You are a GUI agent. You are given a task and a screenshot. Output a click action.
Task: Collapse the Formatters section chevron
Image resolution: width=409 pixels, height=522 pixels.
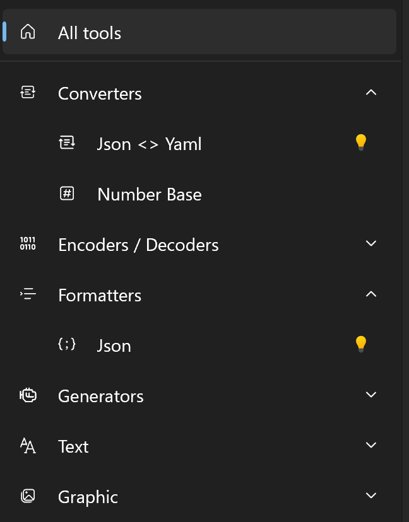(x=371, y=294)
